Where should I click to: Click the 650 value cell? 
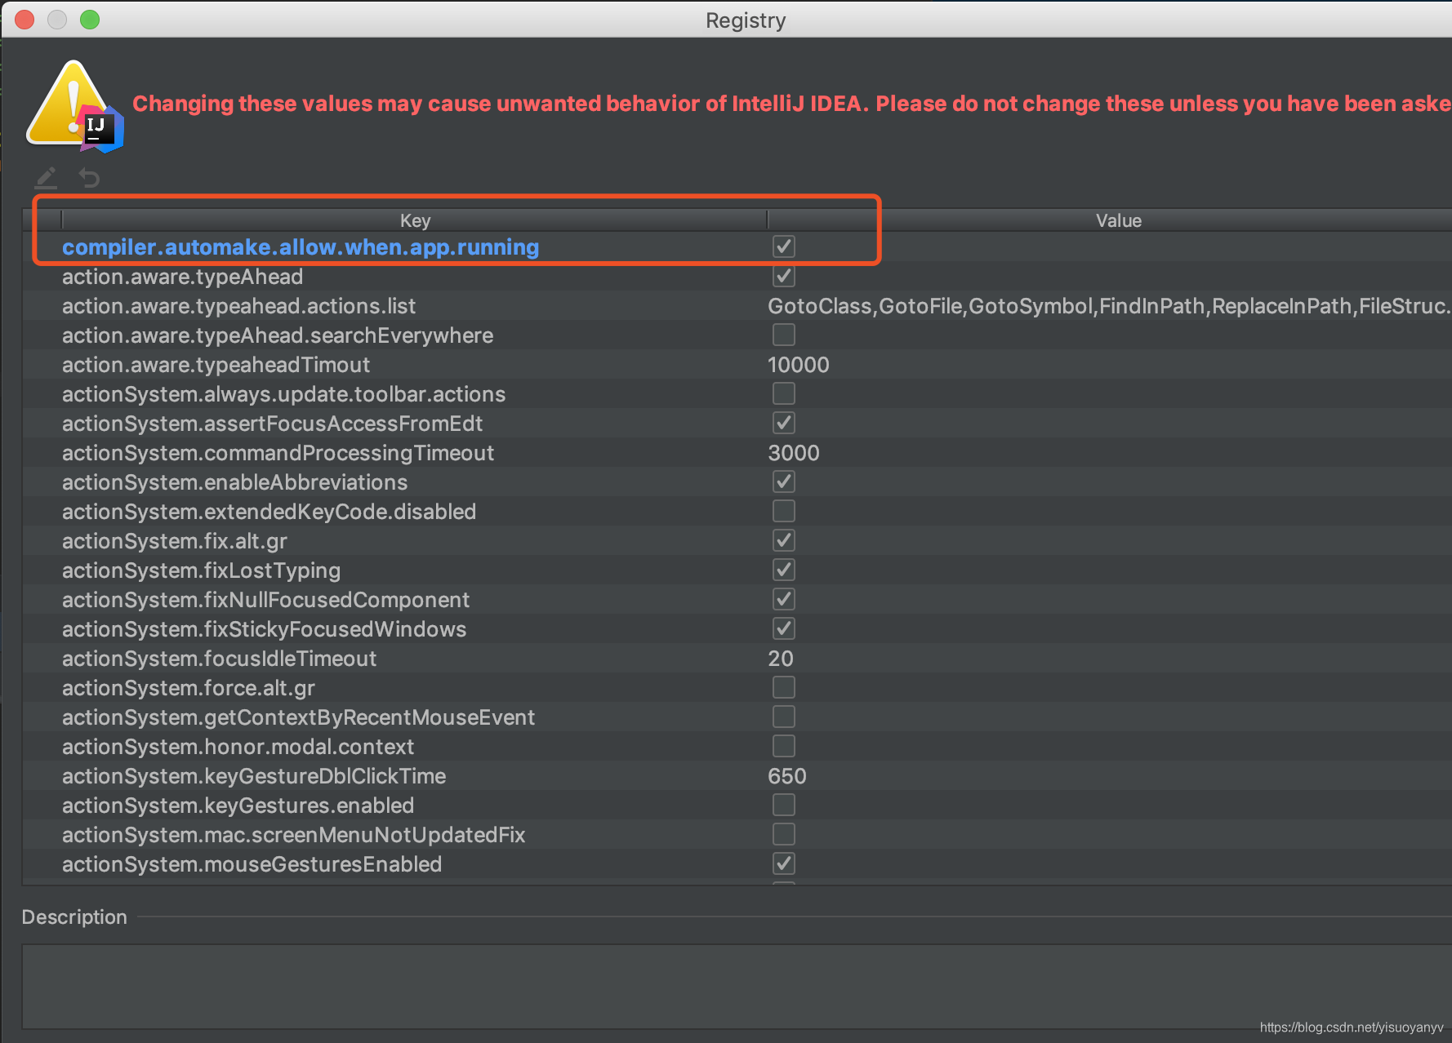[x=787, y=776]
